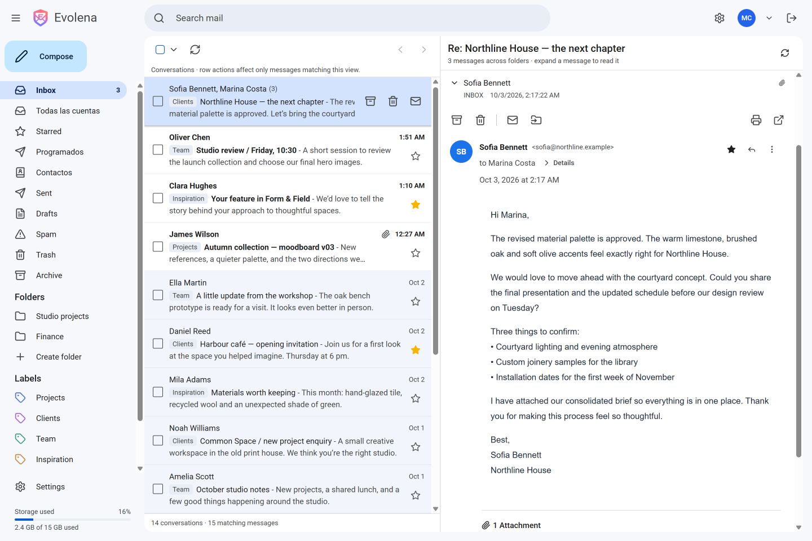Open the Ella Martin workshop update email
This screenshot has height=541, width=812.
coord(288,295)
